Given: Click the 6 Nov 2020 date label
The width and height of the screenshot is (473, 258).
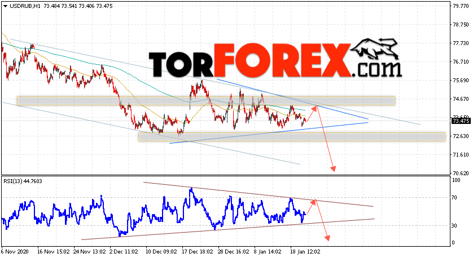Looking at the screenshot, I should (x=15, y=251).
